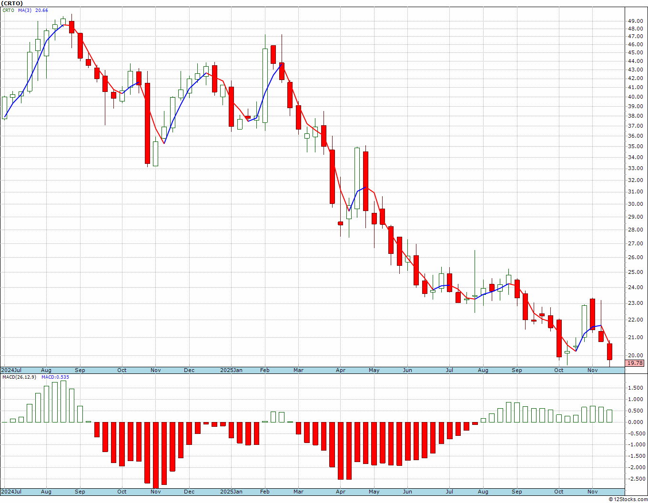Select the CRTO legend label above the price chart
This screenshot has height=503, width=648.
click(x=9, y=10)
